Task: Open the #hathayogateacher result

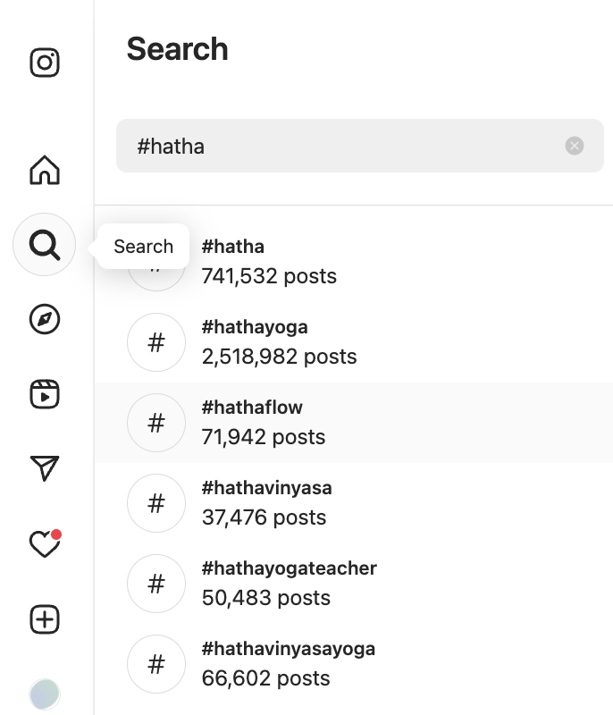Action: (354, 584)
